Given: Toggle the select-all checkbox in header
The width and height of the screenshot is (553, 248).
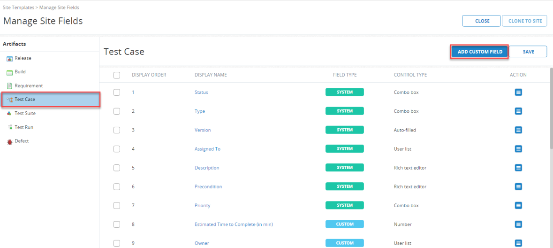Looking at the screenshot, I should [117, 75].
